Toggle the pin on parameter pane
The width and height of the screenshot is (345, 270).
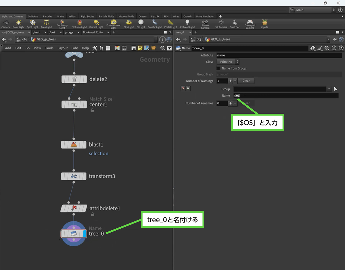[x=335, y=39]
